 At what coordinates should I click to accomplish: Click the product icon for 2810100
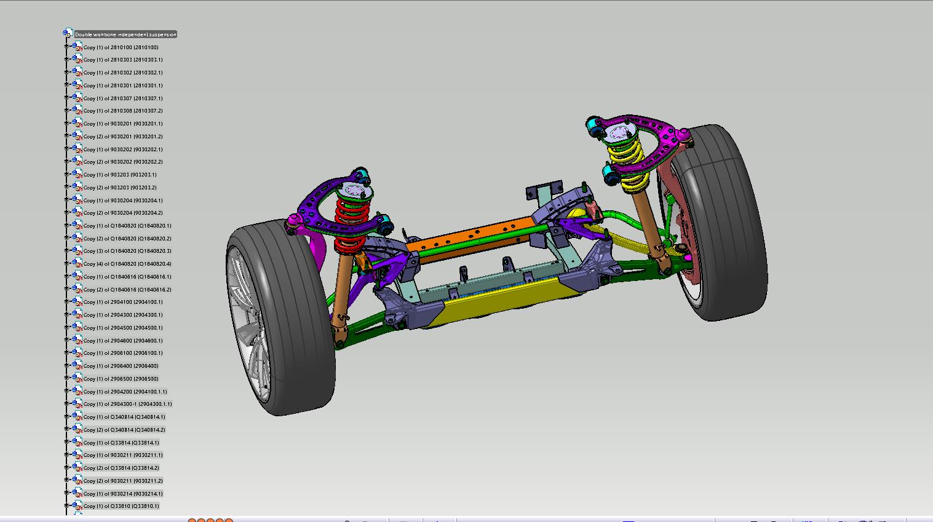point(77,47)
